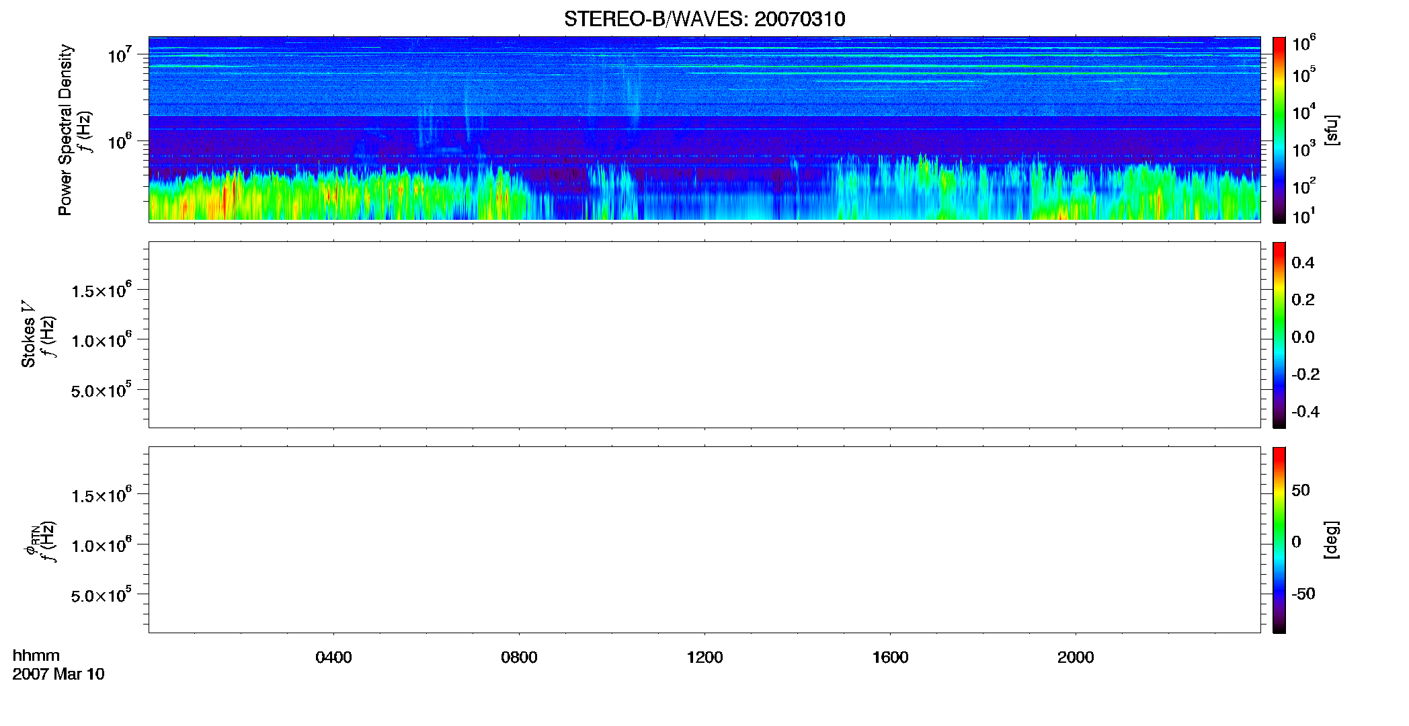Click the Stokes V axis label
Screen dimensions: 1409x726
click(28, 334)
